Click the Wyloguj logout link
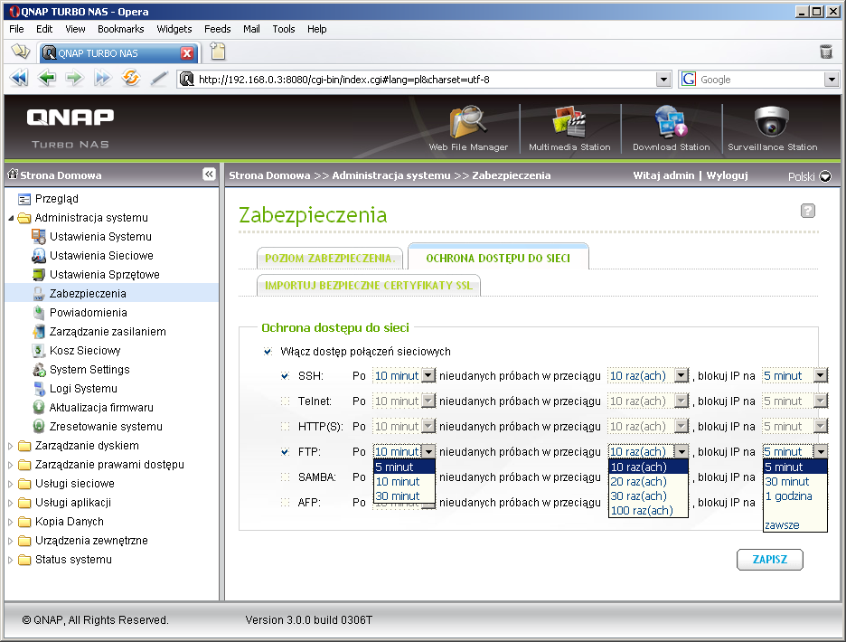Screen dimensions: 846x642 (727, 175)
